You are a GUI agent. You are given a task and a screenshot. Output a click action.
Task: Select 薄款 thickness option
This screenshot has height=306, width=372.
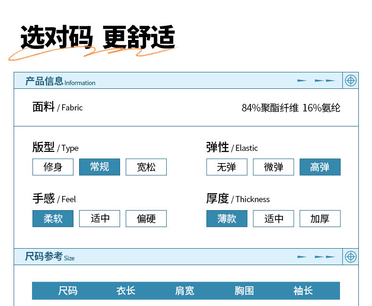[227, 219]
